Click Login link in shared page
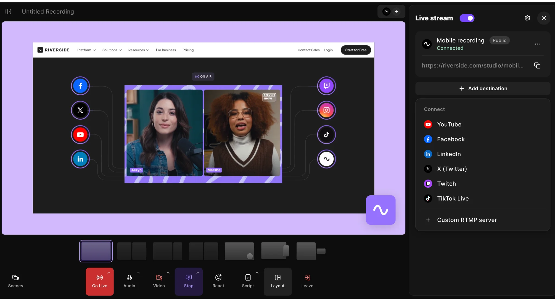555x299 pixels. point(328,50)
